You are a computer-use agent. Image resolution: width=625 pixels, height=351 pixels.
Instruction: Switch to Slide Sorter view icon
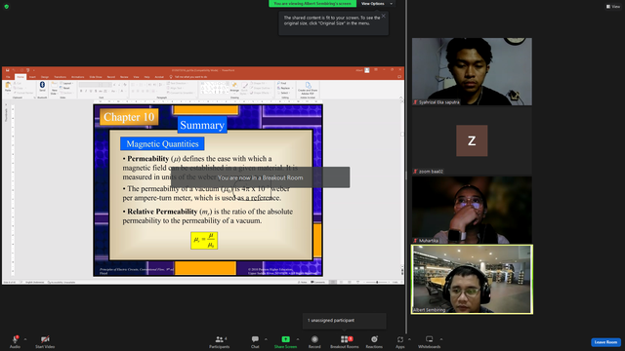click(x=341, y=282)
